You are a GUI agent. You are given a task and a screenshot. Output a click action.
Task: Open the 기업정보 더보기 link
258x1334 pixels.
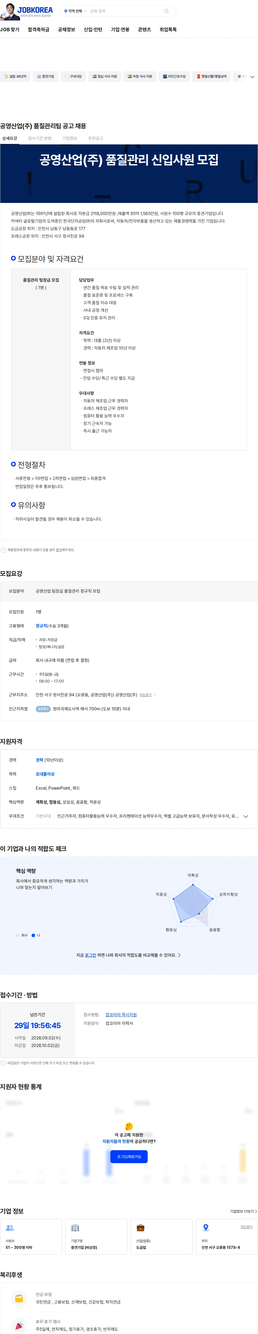click(x=243, y=1211)
